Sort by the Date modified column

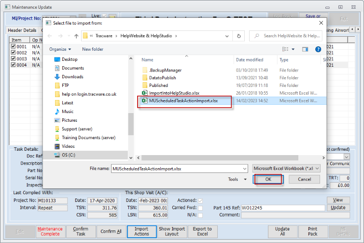pos(250,60)
